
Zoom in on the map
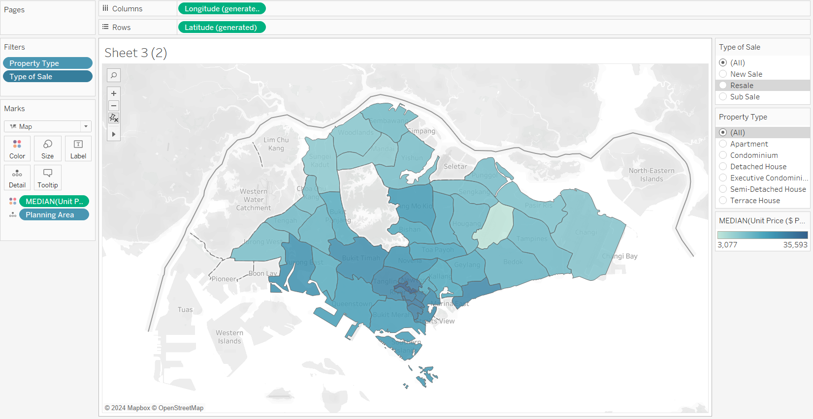tap(114, 93)
